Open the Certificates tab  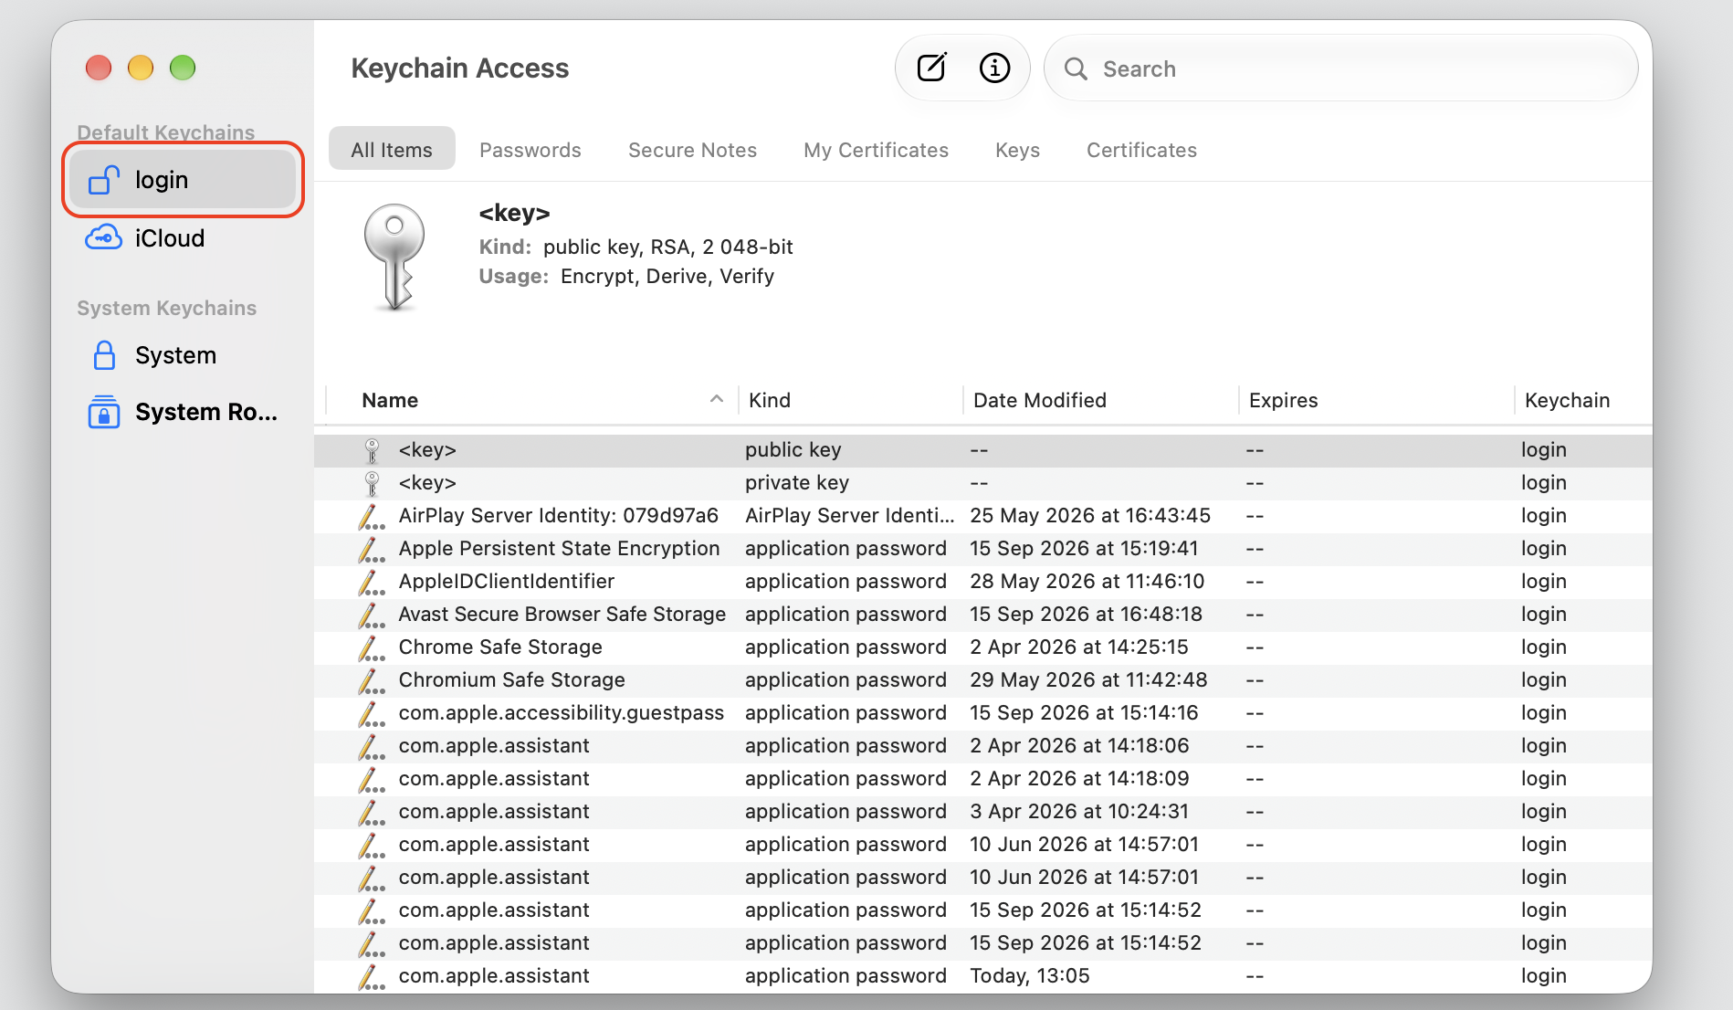click(1141, 150)
